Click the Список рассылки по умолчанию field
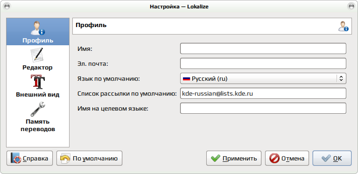 pyautogui.click(x=263, y=93)
